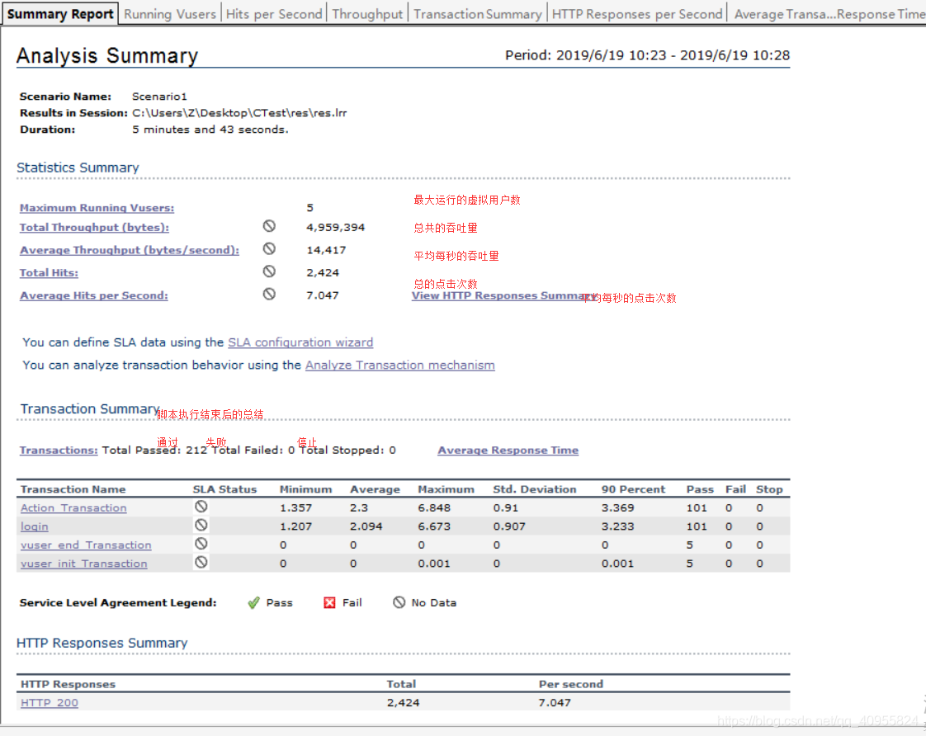Screen dimensions: 926x736
Task: Click the HTTP_200 response link
Action: [x=49, y=703]
